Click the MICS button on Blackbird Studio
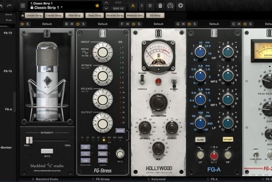272x182 pixels. tap(47, 151)
